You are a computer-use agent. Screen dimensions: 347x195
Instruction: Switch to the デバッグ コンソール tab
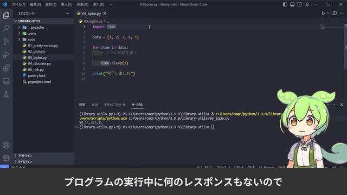click(114, 105)
